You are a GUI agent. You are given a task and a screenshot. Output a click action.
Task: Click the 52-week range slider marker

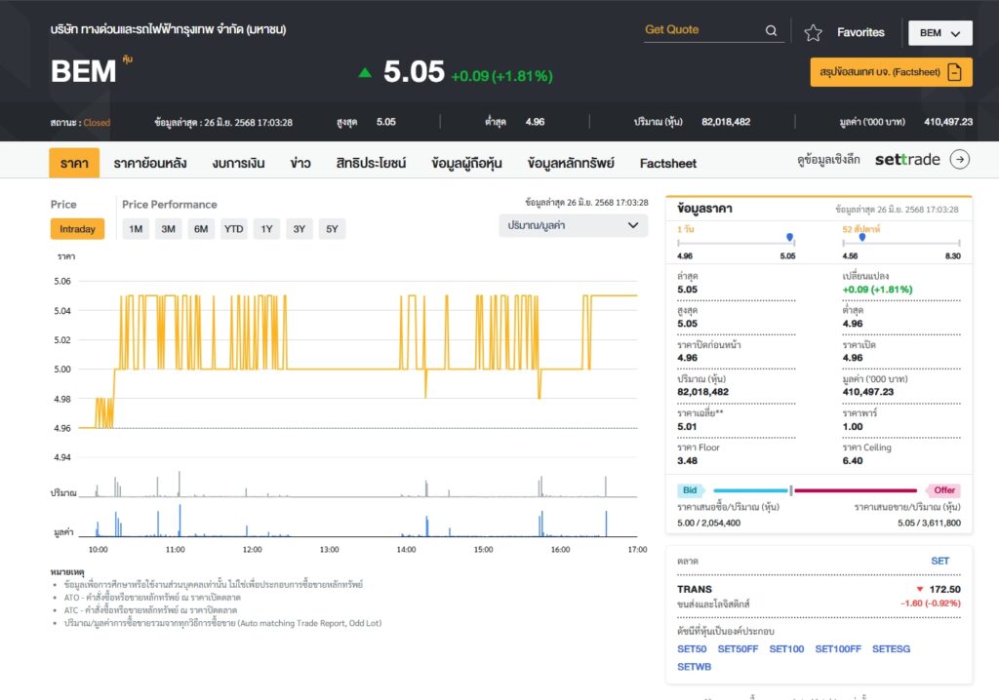862,238
